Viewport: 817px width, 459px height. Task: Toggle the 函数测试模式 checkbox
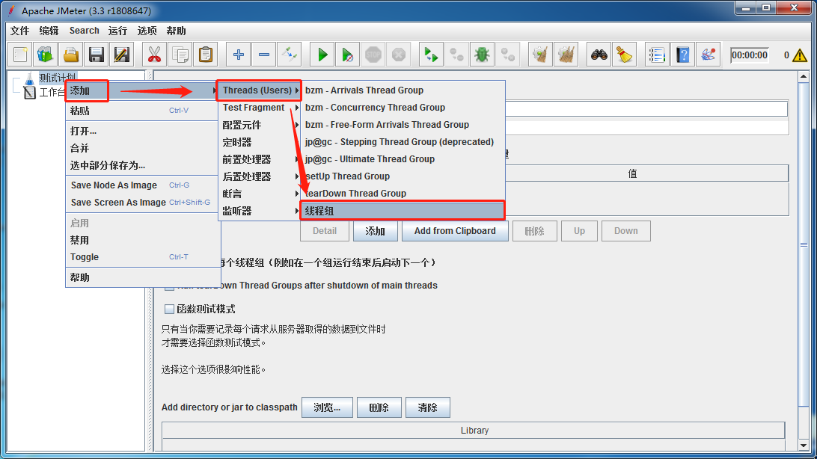169,309
